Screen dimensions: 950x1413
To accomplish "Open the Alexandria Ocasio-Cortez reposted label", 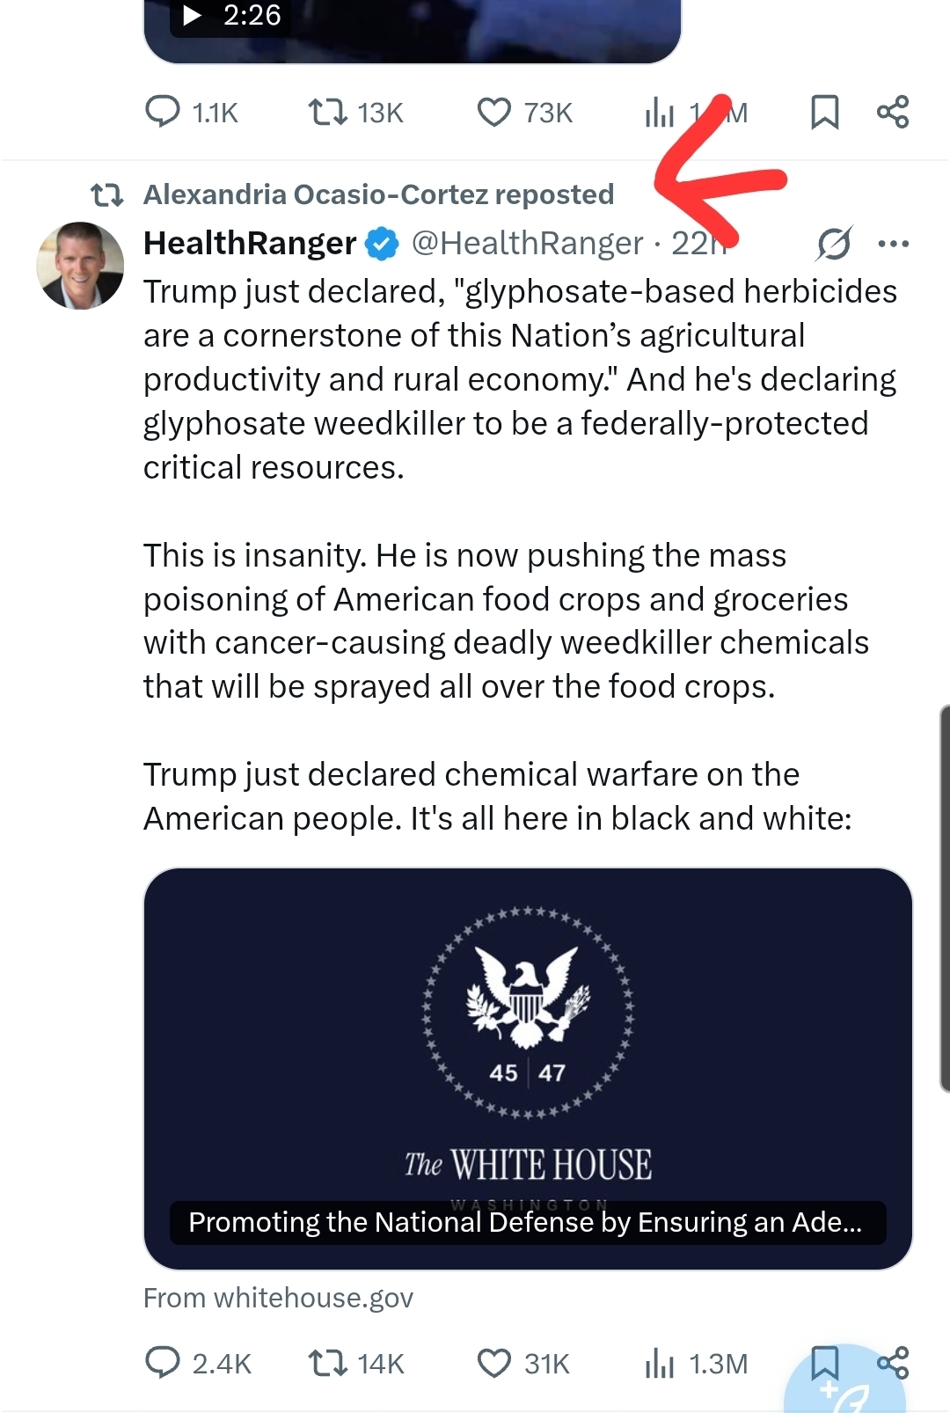I will 378,194.
